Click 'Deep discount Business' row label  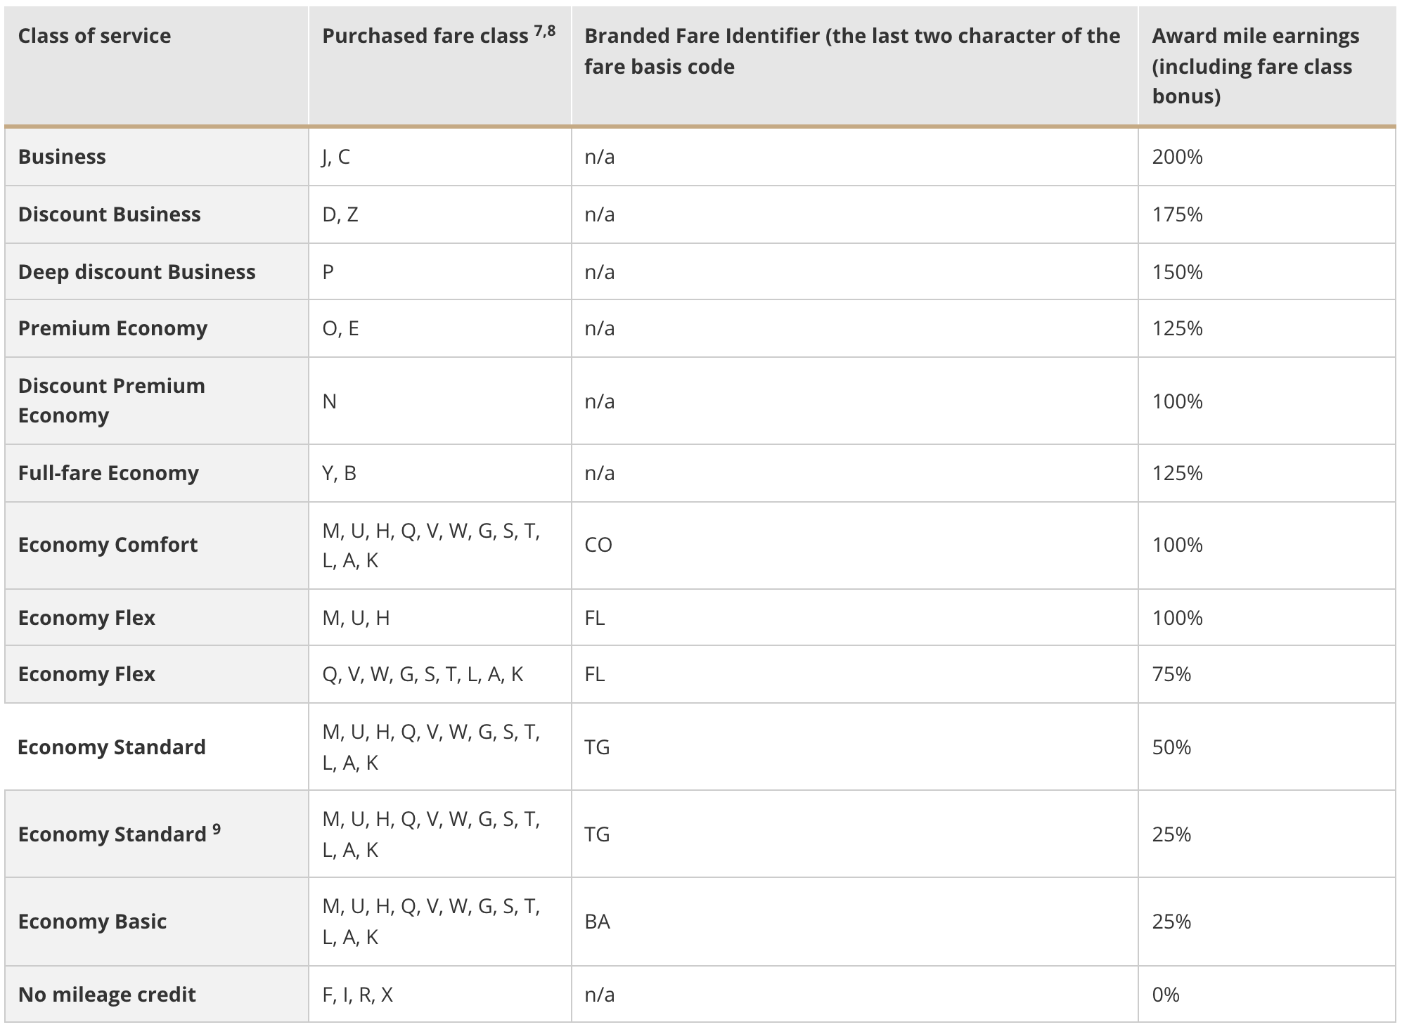coord(136,272)
